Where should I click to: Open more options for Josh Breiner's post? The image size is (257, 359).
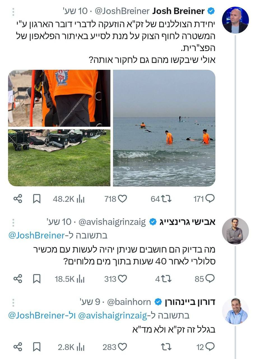pos(13,11)
